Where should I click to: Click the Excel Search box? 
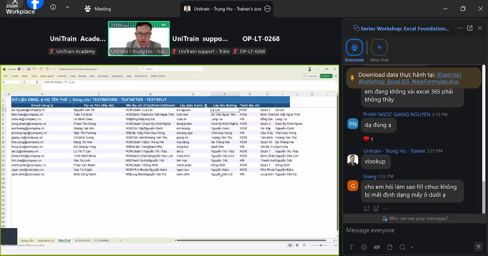click(171, 69)
